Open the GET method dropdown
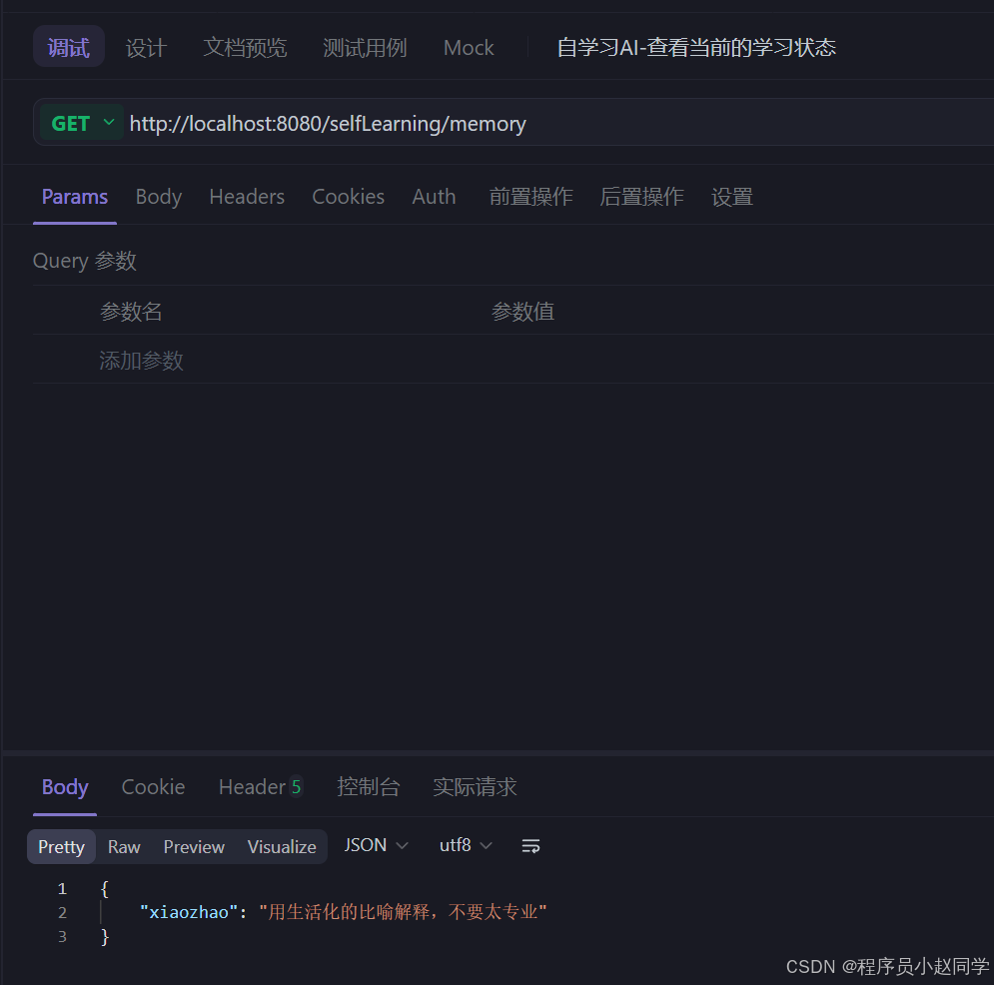Screen dimensions: 994x985 coord(82,123)
